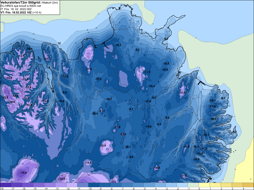This screenshot has width=254, height=190.
Task: Click the 'VT: Fös. 18.02.2022 10Z' valid time
Action: (16, 12)
